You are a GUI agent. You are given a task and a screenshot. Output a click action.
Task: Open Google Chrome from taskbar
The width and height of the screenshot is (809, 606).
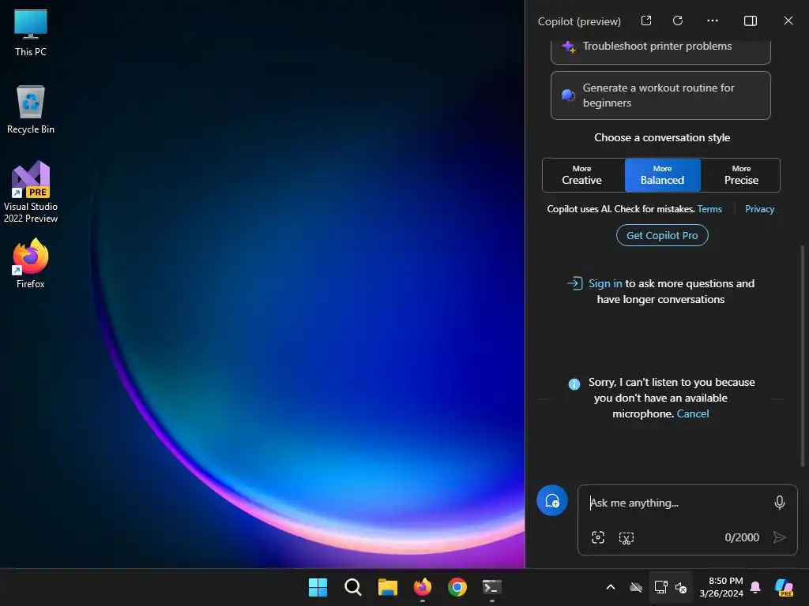pyautogui.click(x=457, y=587)
